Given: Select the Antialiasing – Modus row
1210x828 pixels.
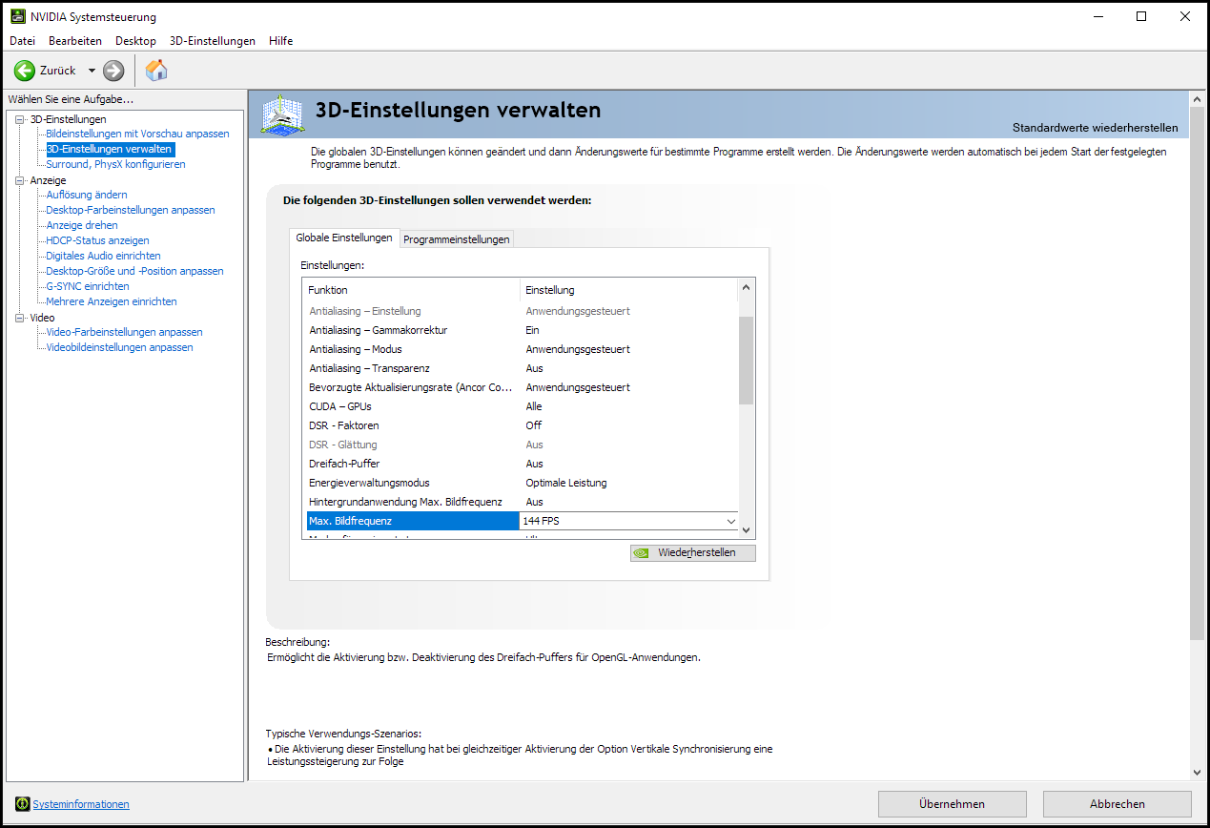Looking at the screenshot, I should pyautogui.click(x=522, y=349).
